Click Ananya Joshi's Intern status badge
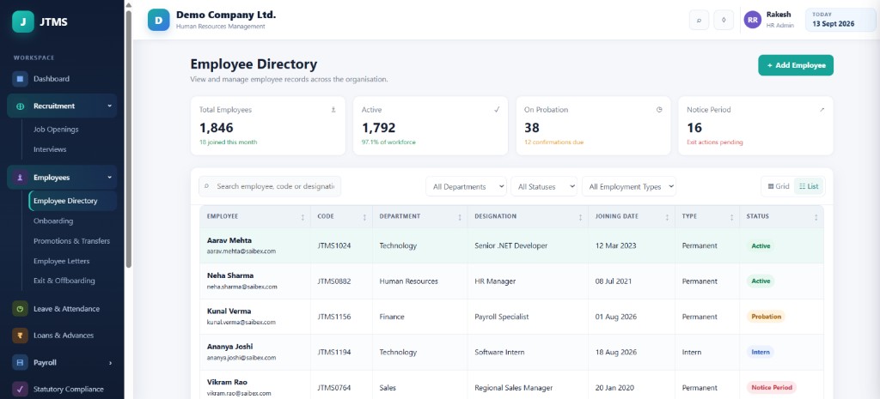 pos(761,352)
